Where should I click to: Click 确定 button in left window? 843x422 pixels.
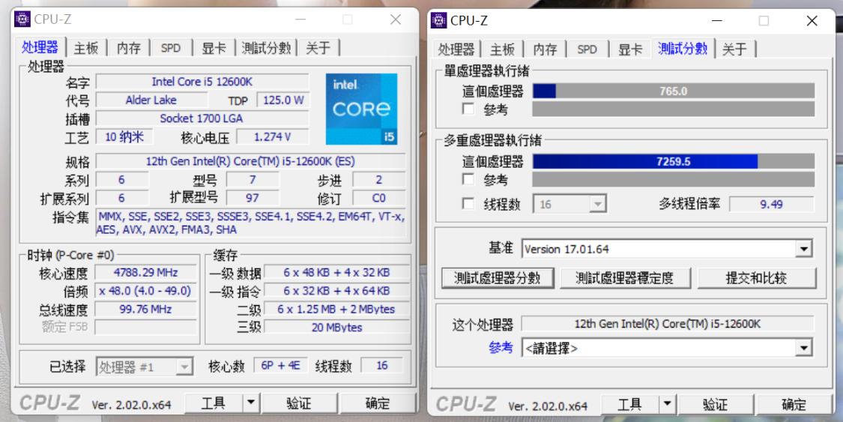point(378,403)
